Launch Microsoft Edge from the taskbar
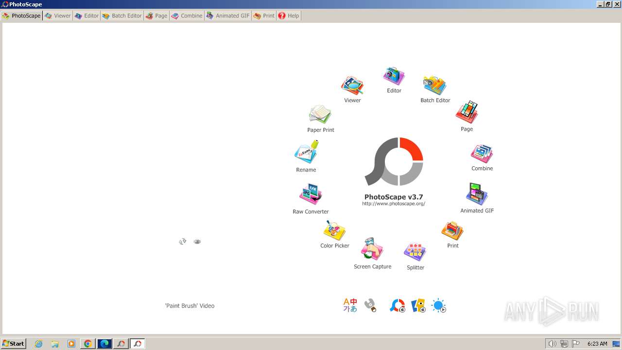 [x=104, y=344]
